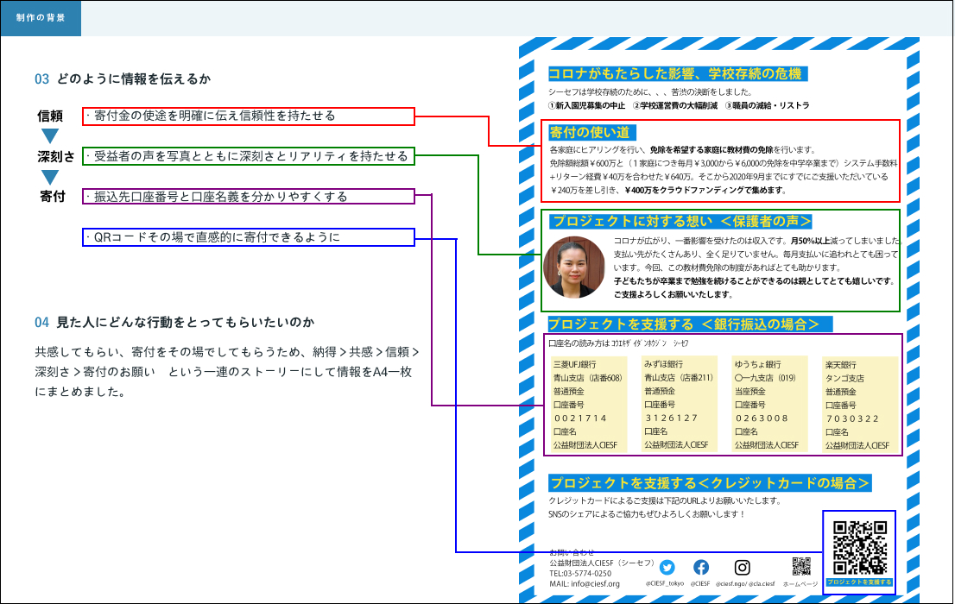Select the blue-outlined QRコード text box
This screenshot has width=955, height=604.
click(x=249, y=237)
